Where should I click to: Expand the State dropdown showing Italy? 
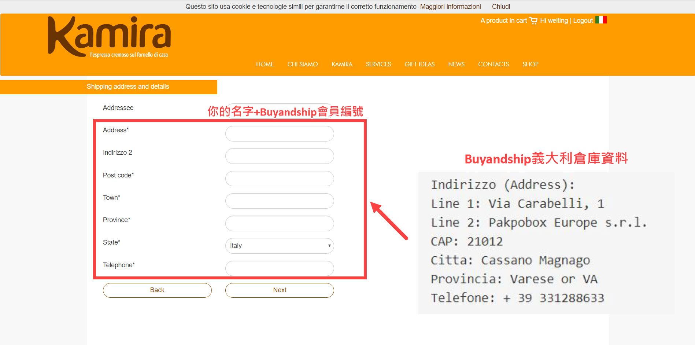pyautogui.click(x=280, y=246)
